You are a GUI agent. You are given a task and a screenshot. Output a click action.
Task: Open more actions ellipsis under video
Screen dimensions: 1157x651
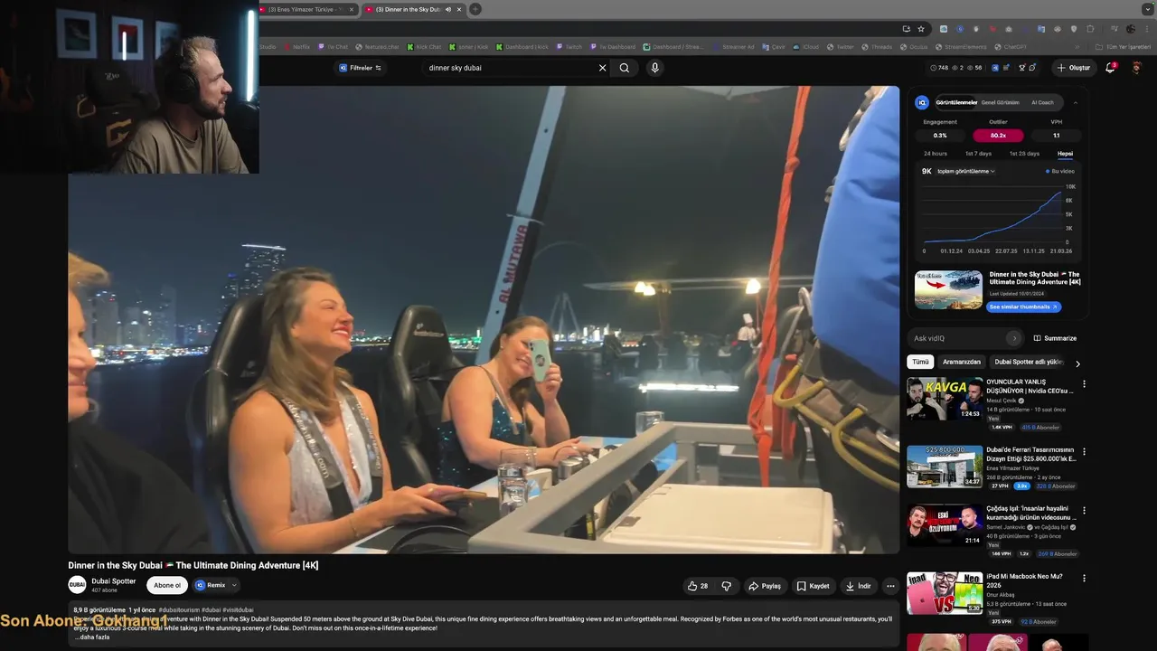(x=890, y=586)
